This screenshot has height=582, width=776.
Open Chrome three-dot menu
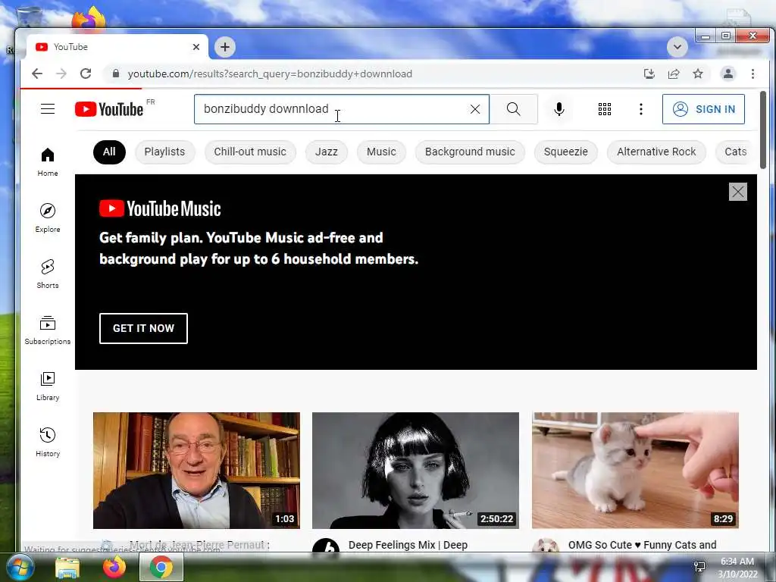(753, 74)
